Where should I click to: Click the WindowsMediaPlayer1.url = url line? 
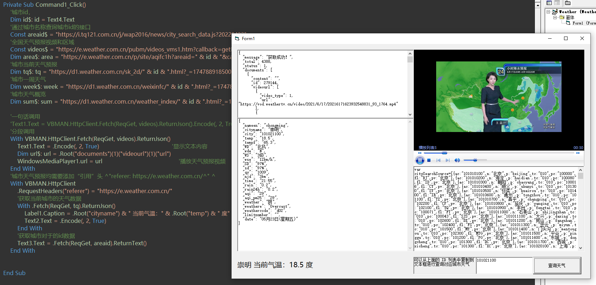point(60,161)
